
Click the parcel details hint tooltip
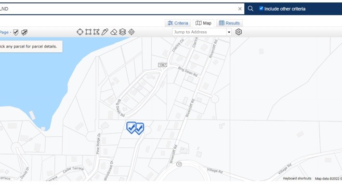point(30,46)
